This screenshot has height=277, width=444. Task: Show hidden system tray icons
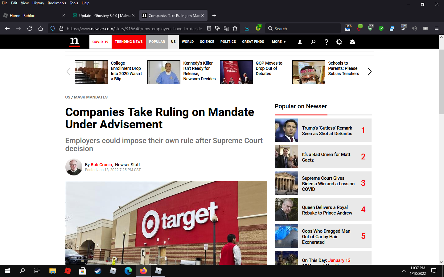click(x=404, y=271)
